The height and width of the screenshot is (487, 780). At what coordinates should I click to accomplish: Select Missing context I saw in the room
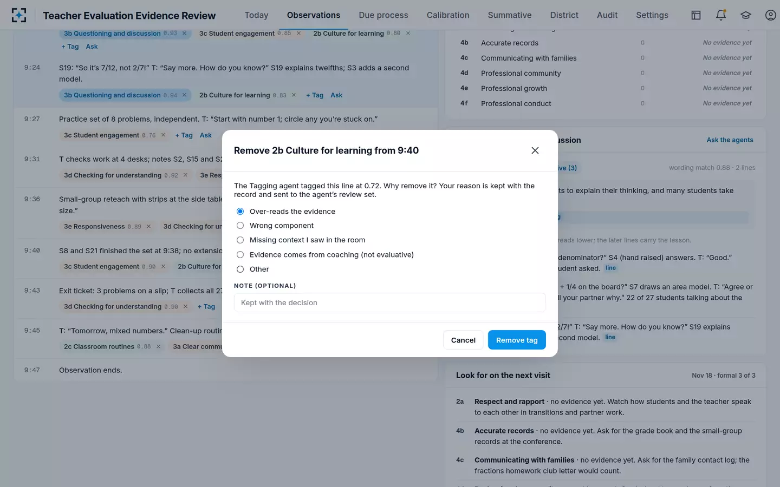pos(240,240)
